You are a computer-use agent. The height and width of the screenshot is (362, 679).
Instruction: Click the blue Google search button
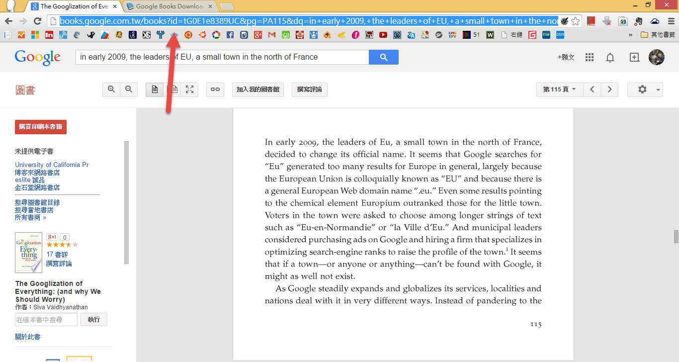[384, 57]
